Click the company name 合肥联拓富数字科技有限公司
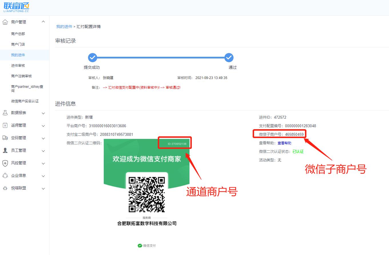 point(147,223)
